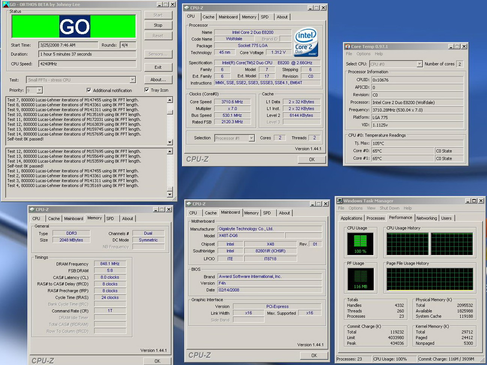This screenshot has width=487, height=365.
Task: Open the Priority dropdown in ORTHOS
Action: pyautogui.click(x=39, y=90)
